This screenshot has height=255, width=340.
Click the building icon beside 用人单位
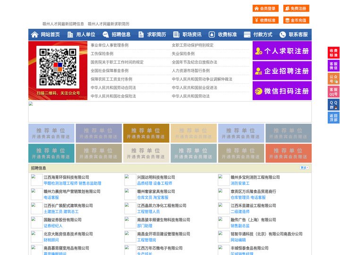(x=70, y=34)
